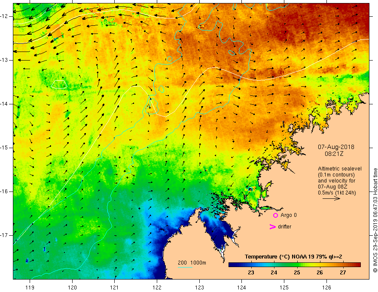Click the time label 08:21Z
The image size is (378, 292).
(x=334, y=153)
